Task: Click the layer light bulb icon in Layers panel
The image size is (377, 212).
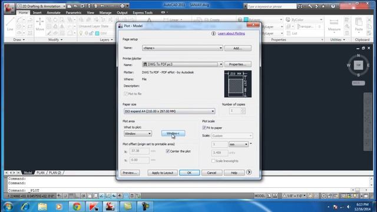Action: pos(81,33)
